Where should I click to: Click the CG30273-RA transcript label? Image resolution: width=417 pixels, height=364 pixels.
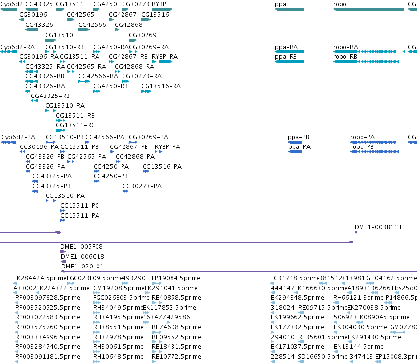[142, 76]
